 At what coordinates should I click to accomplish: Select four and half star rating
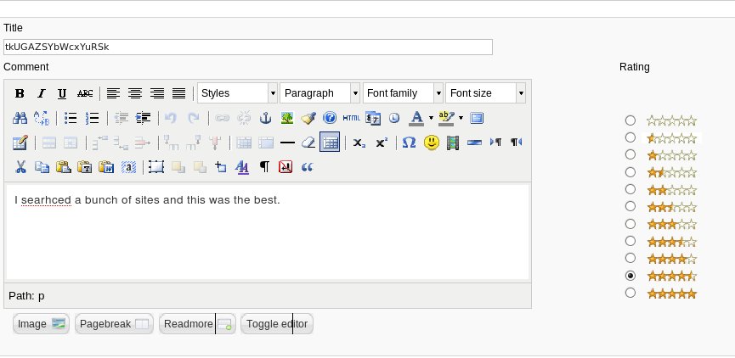(630, 276)
